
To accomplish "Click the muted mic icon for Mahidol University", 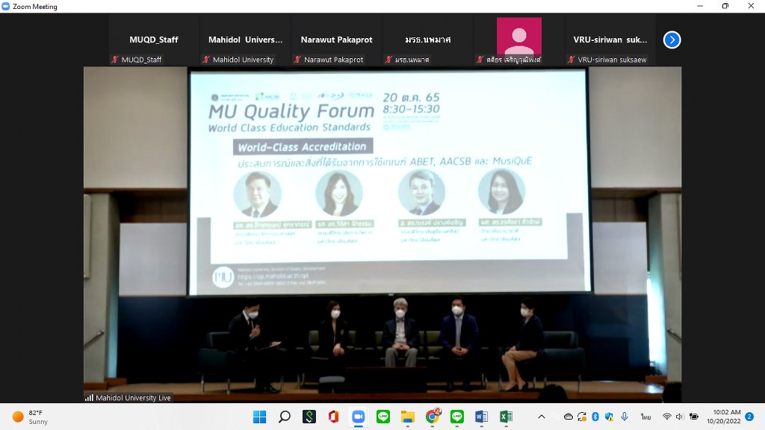I will 206,60.
